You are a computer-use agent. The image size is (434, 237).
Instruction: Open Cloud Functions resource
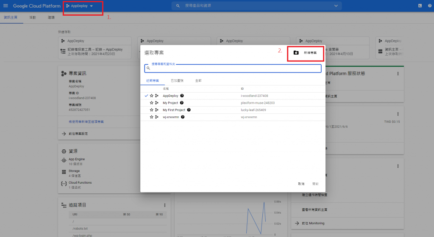pyautogui.click(x=80, y=182)
